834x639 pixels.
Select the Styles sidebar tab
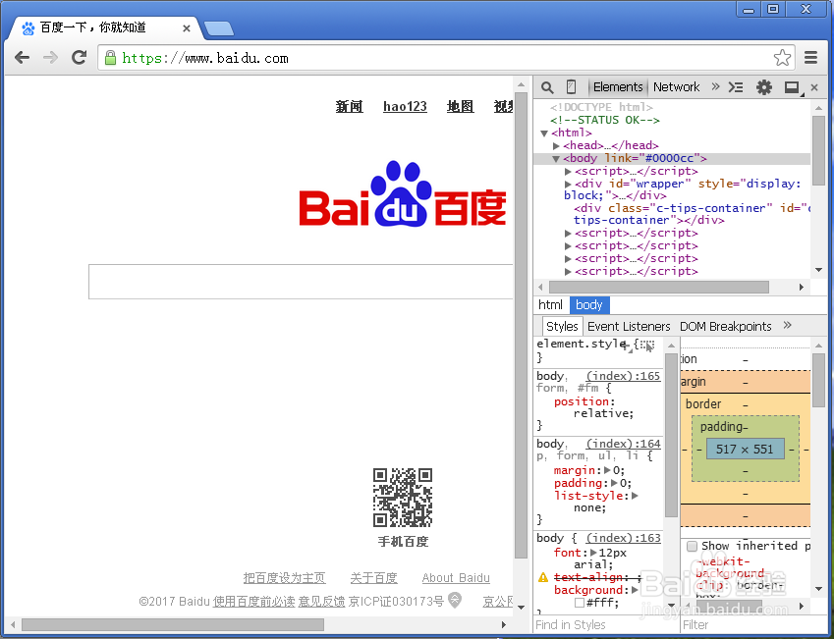point(562,326)
